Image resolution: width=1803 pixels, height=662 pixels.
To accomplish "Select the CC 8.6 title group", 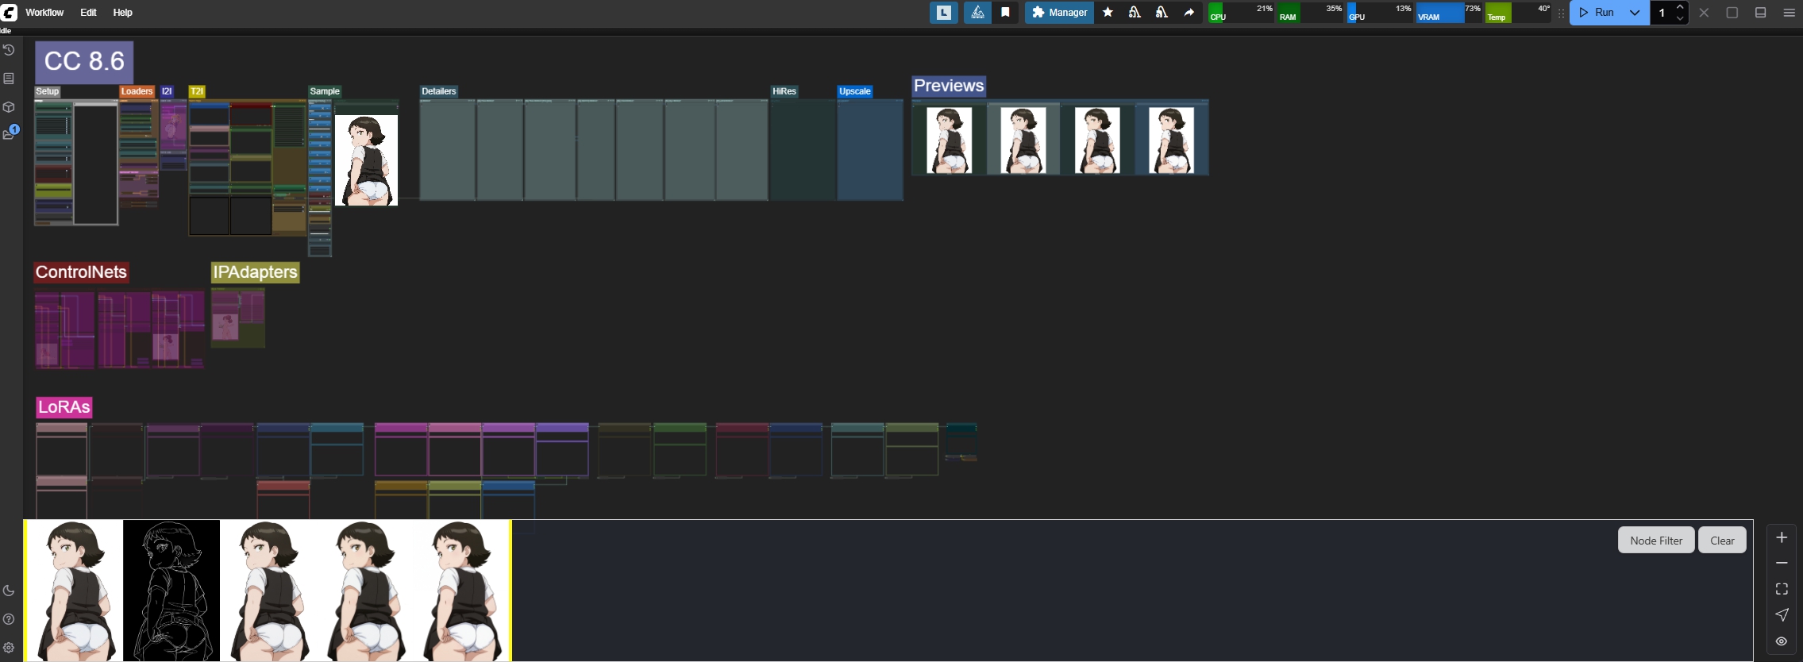I will tap(84, 61).
